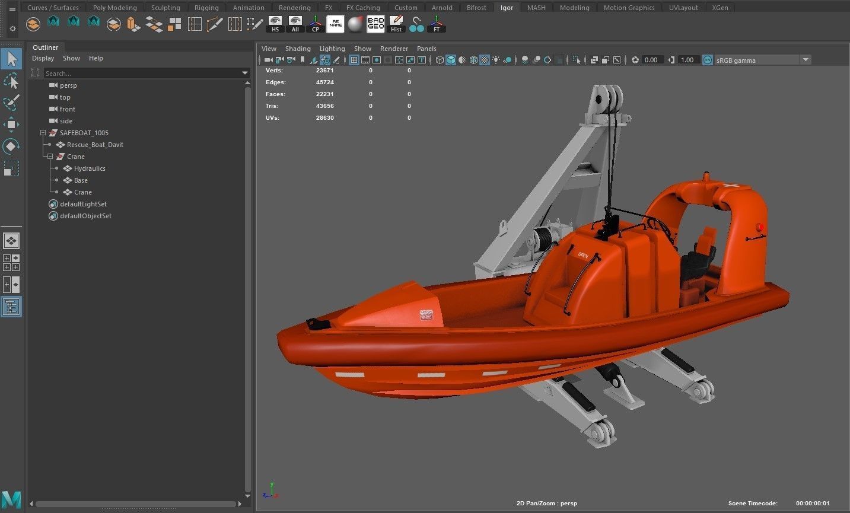Switch to four-pane layout button
850x513 pixels.
(x=11, y=263)
